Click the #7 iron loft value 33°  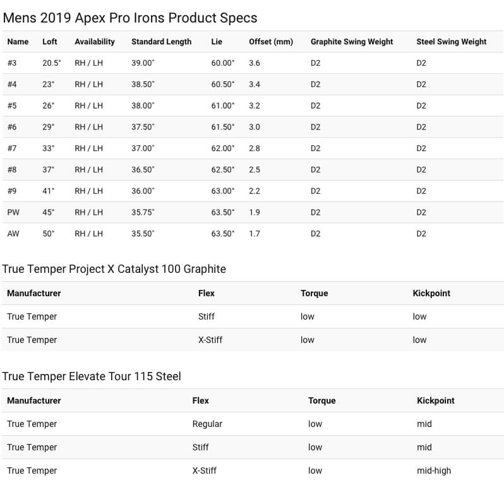(x=48, y=148)
